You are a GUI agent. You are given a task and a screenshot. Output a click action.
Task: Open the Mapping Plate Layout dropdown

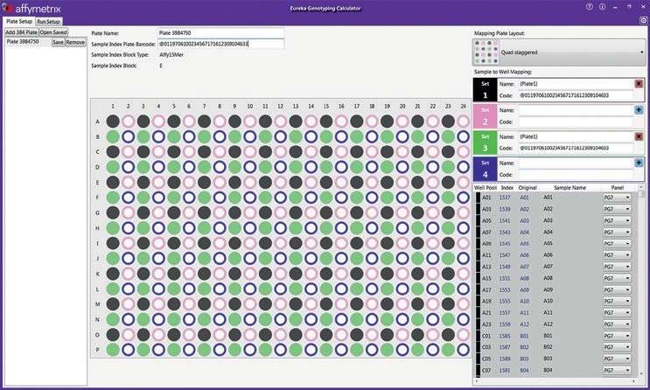point(559,52)
